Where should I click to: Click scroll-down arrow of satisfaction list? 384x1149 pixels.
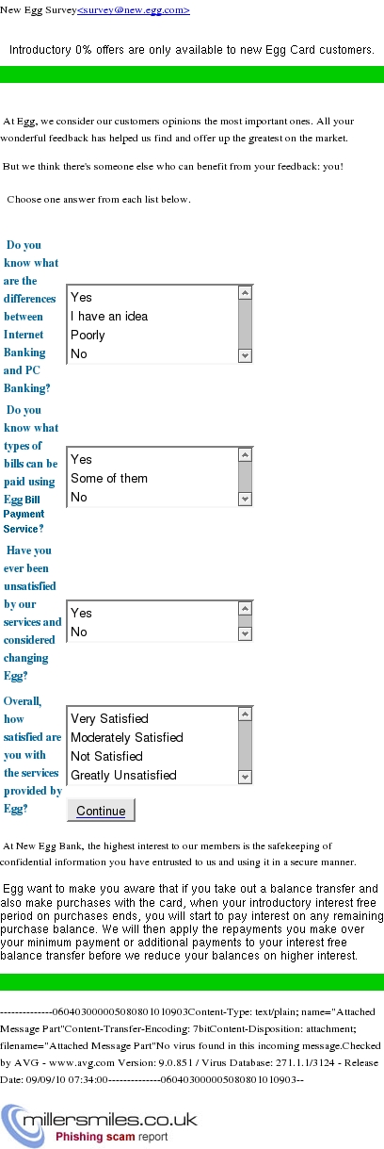click(x=246, y=777)
